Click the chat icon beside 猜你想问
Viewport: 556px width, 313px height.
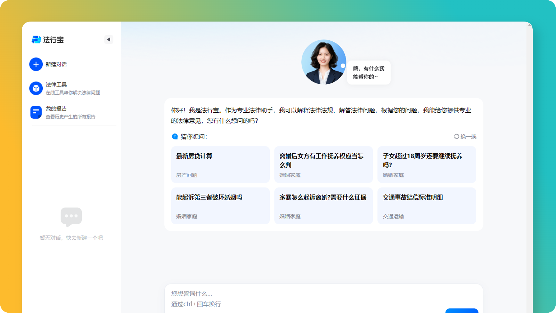[175, 136]
